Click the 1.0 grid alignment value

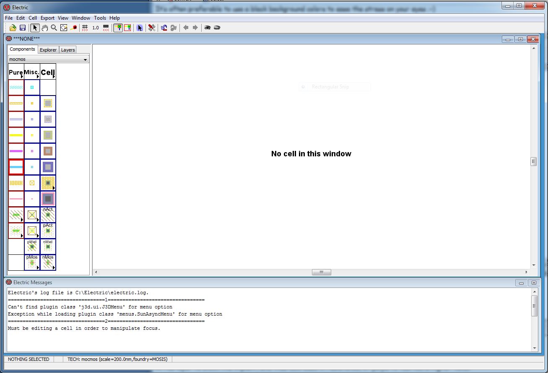(x=96, y=28)
